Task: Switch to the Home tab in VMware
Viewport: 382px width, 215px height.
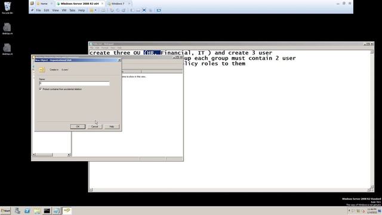Action: coord(44,4)
